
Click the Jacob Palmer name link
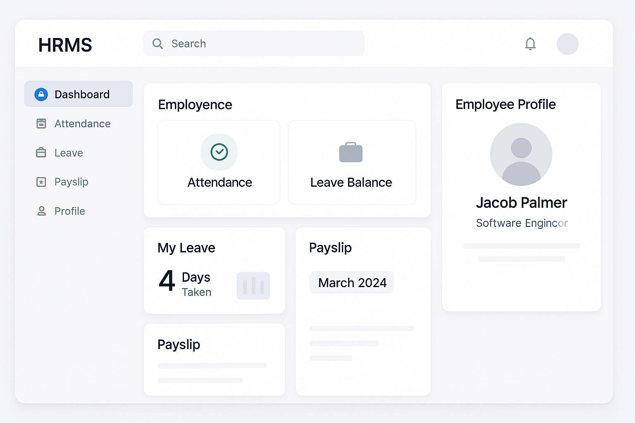pos(521,203)
